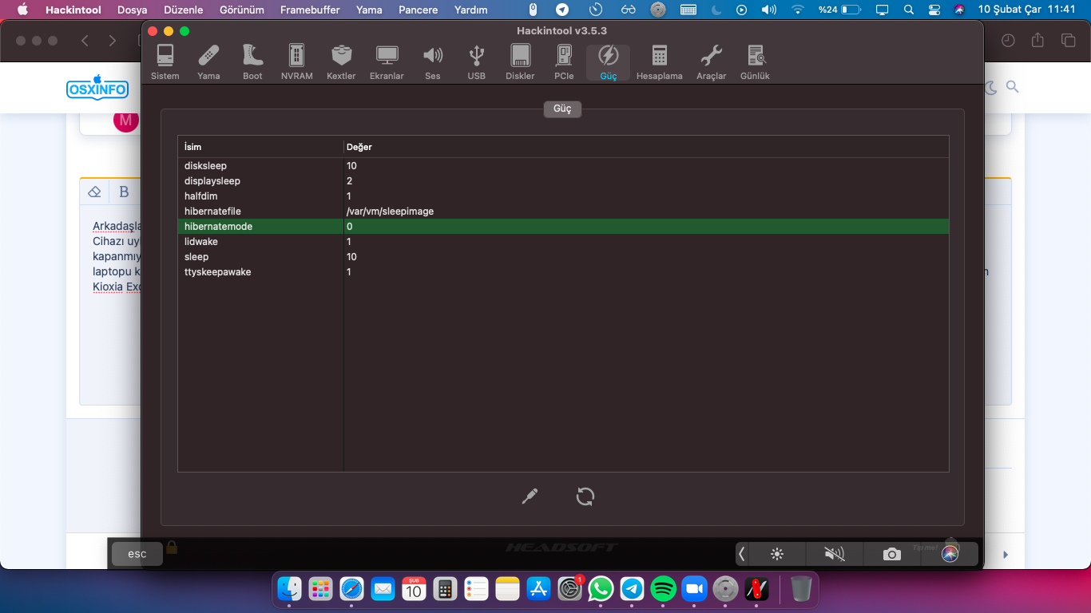Open the PCIe devices panel

(564, 62)
